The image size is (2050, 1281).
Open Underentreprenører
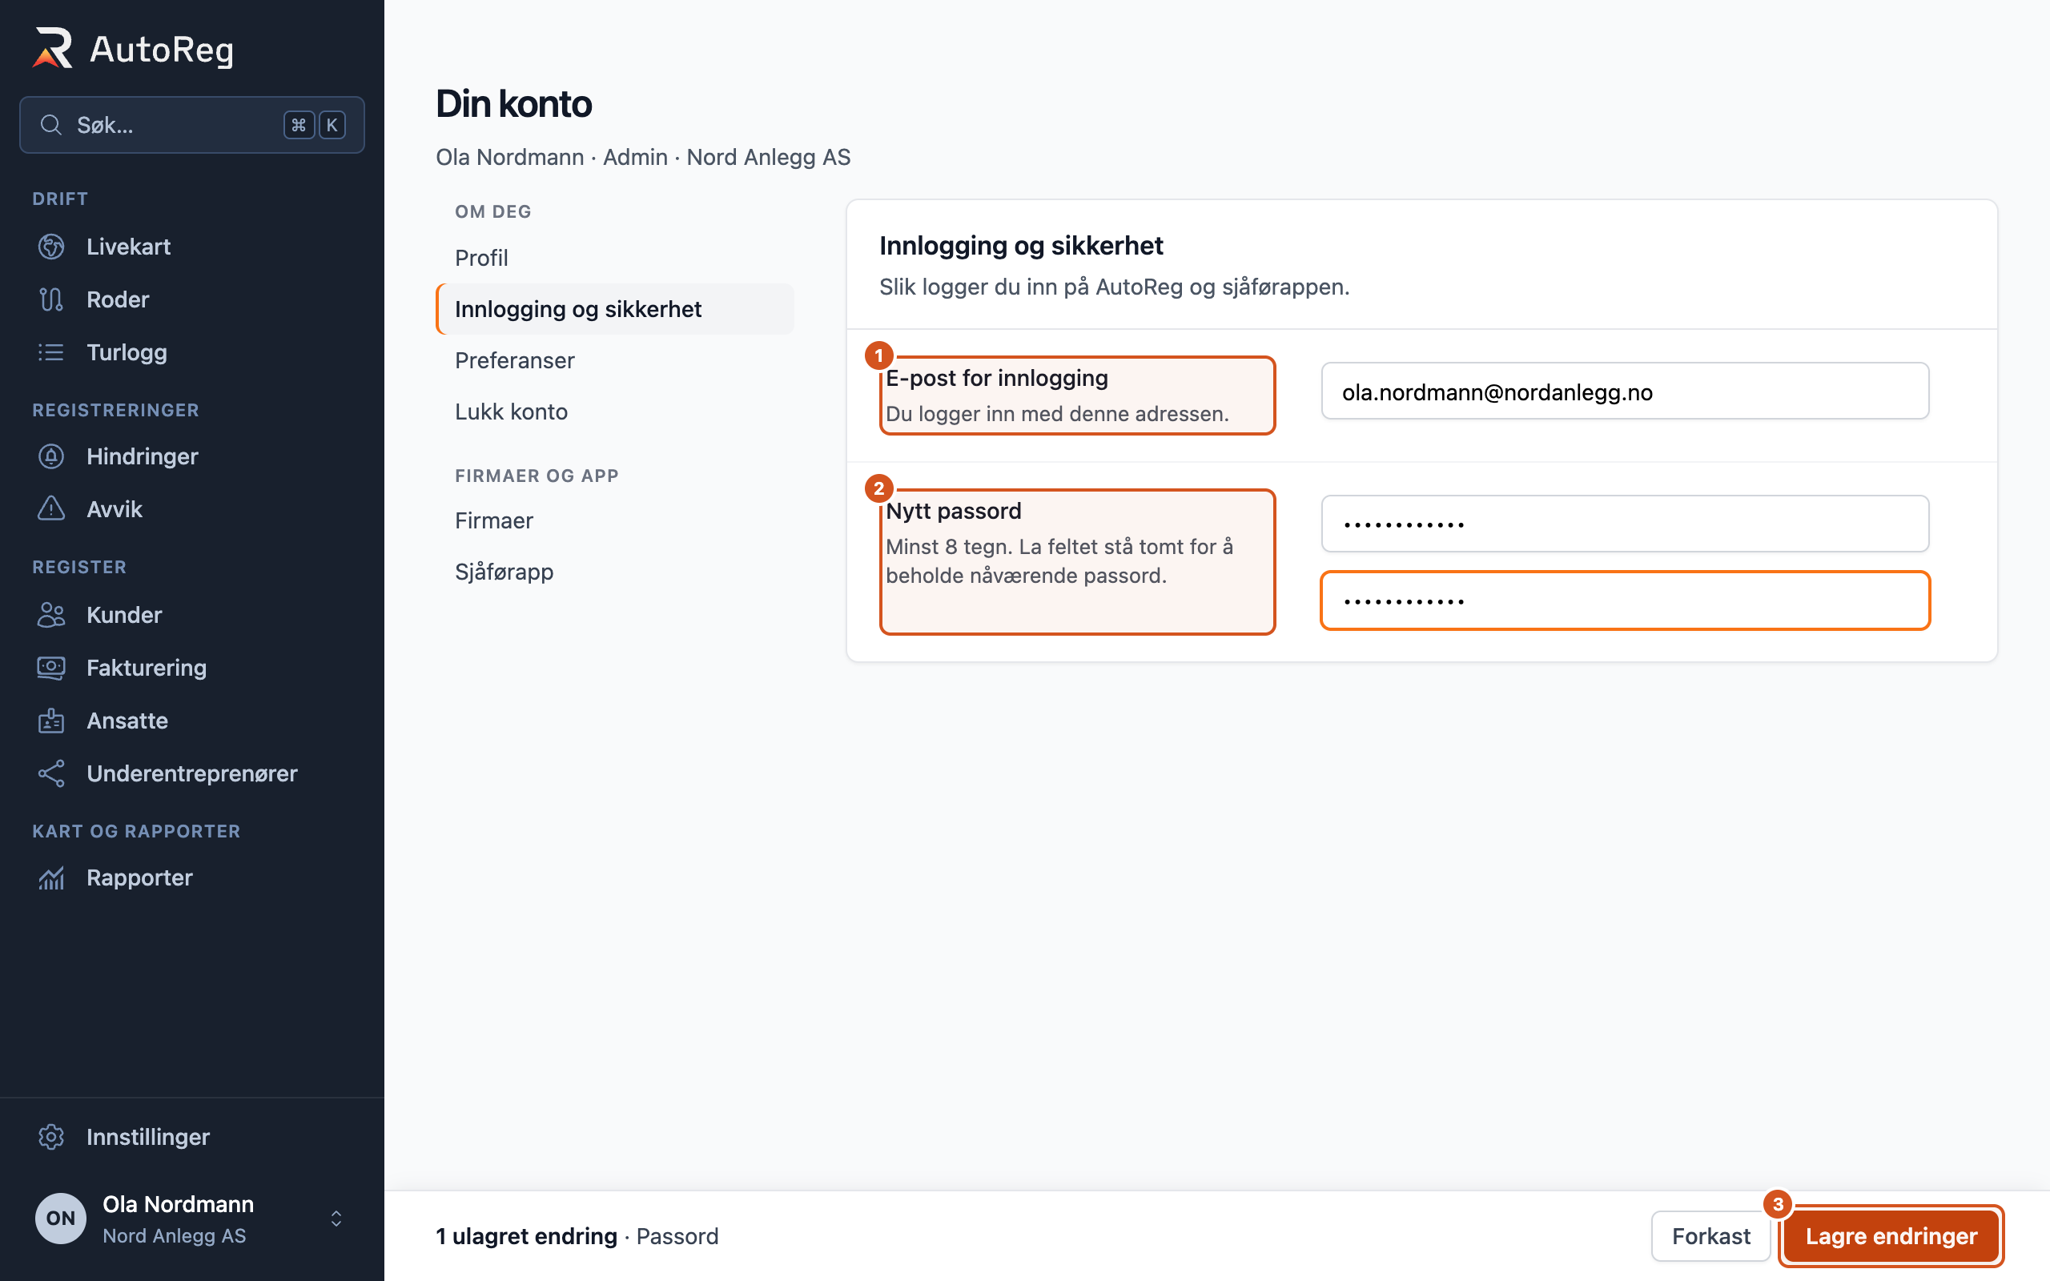pyautogui.click(x=192, y=773)
